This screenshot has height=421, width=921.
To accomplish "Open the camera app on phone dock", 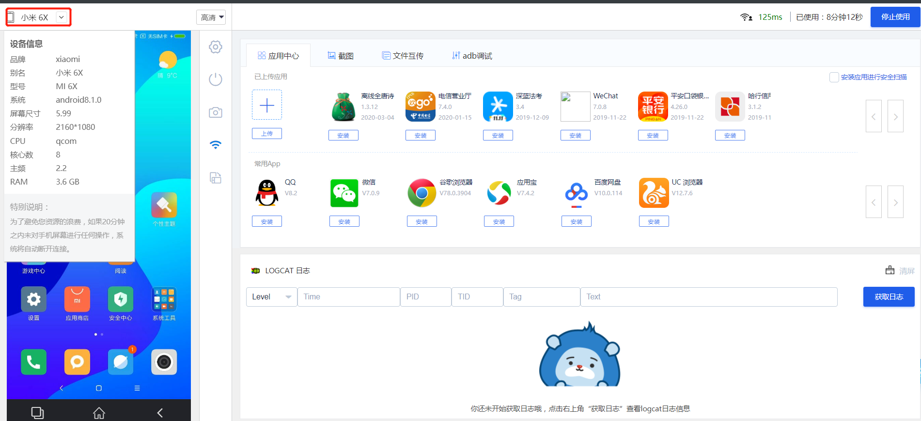I will [164, 362].
